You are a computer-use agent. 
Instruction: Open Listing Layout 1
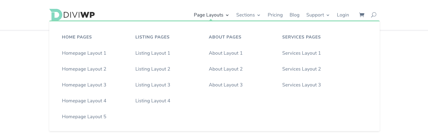[153, 53]
